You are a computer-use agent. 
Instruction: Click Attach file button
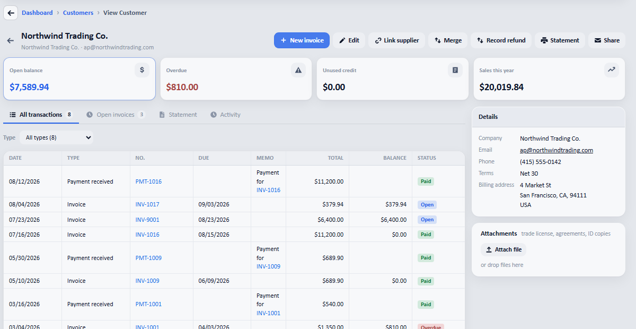click(x=503, y=249)
